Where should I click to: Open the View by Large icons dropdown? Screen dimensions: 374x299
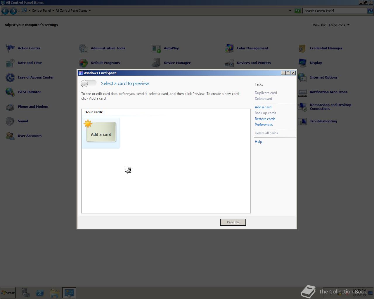pyautogui.click(x=339, y=25)
